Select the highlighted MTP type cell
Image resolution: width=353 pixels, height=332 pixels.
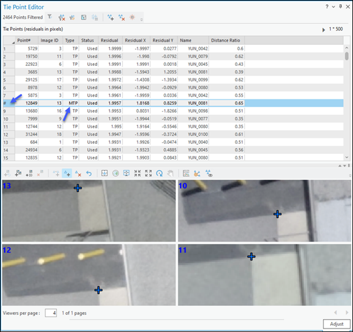[x=71, y=103]
